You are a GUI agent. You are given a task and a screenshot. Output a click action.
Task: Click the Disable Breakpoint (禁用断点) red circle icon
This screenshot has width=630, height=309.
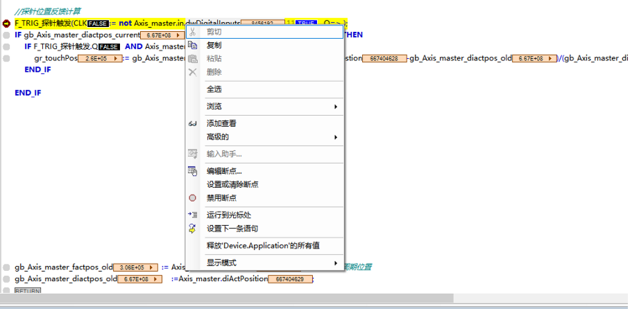coord(193,197)
